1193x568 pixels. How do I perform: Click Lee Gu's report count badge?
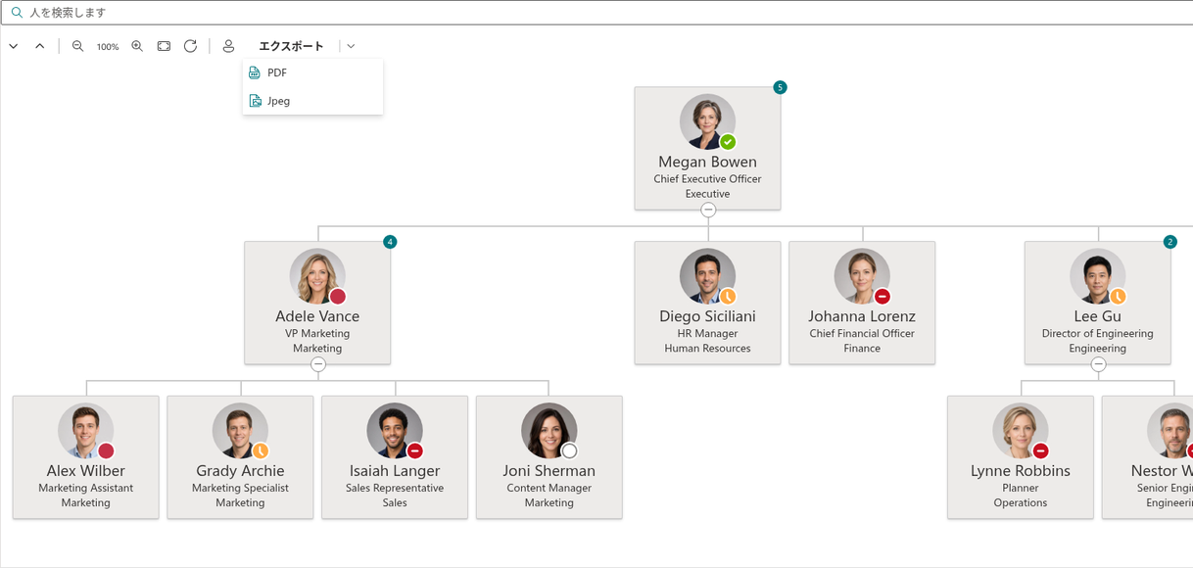tap(1169, 242)
